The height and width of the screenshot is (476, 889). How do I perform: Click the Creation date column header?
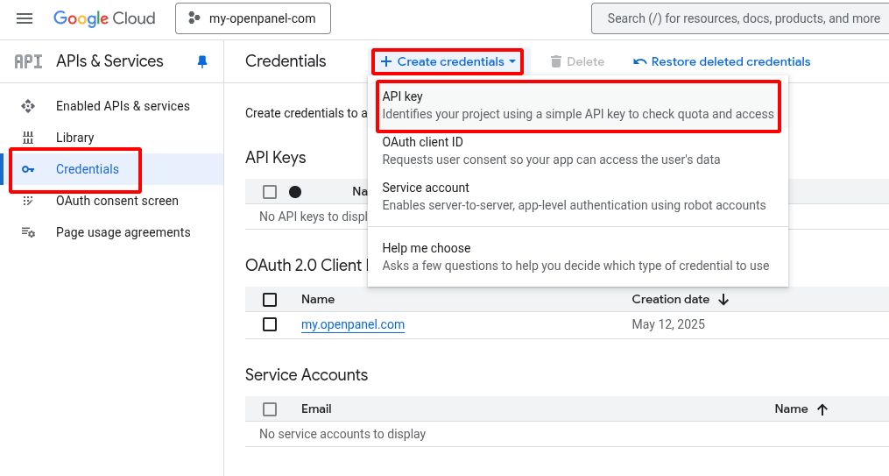[x=671, y=300]
